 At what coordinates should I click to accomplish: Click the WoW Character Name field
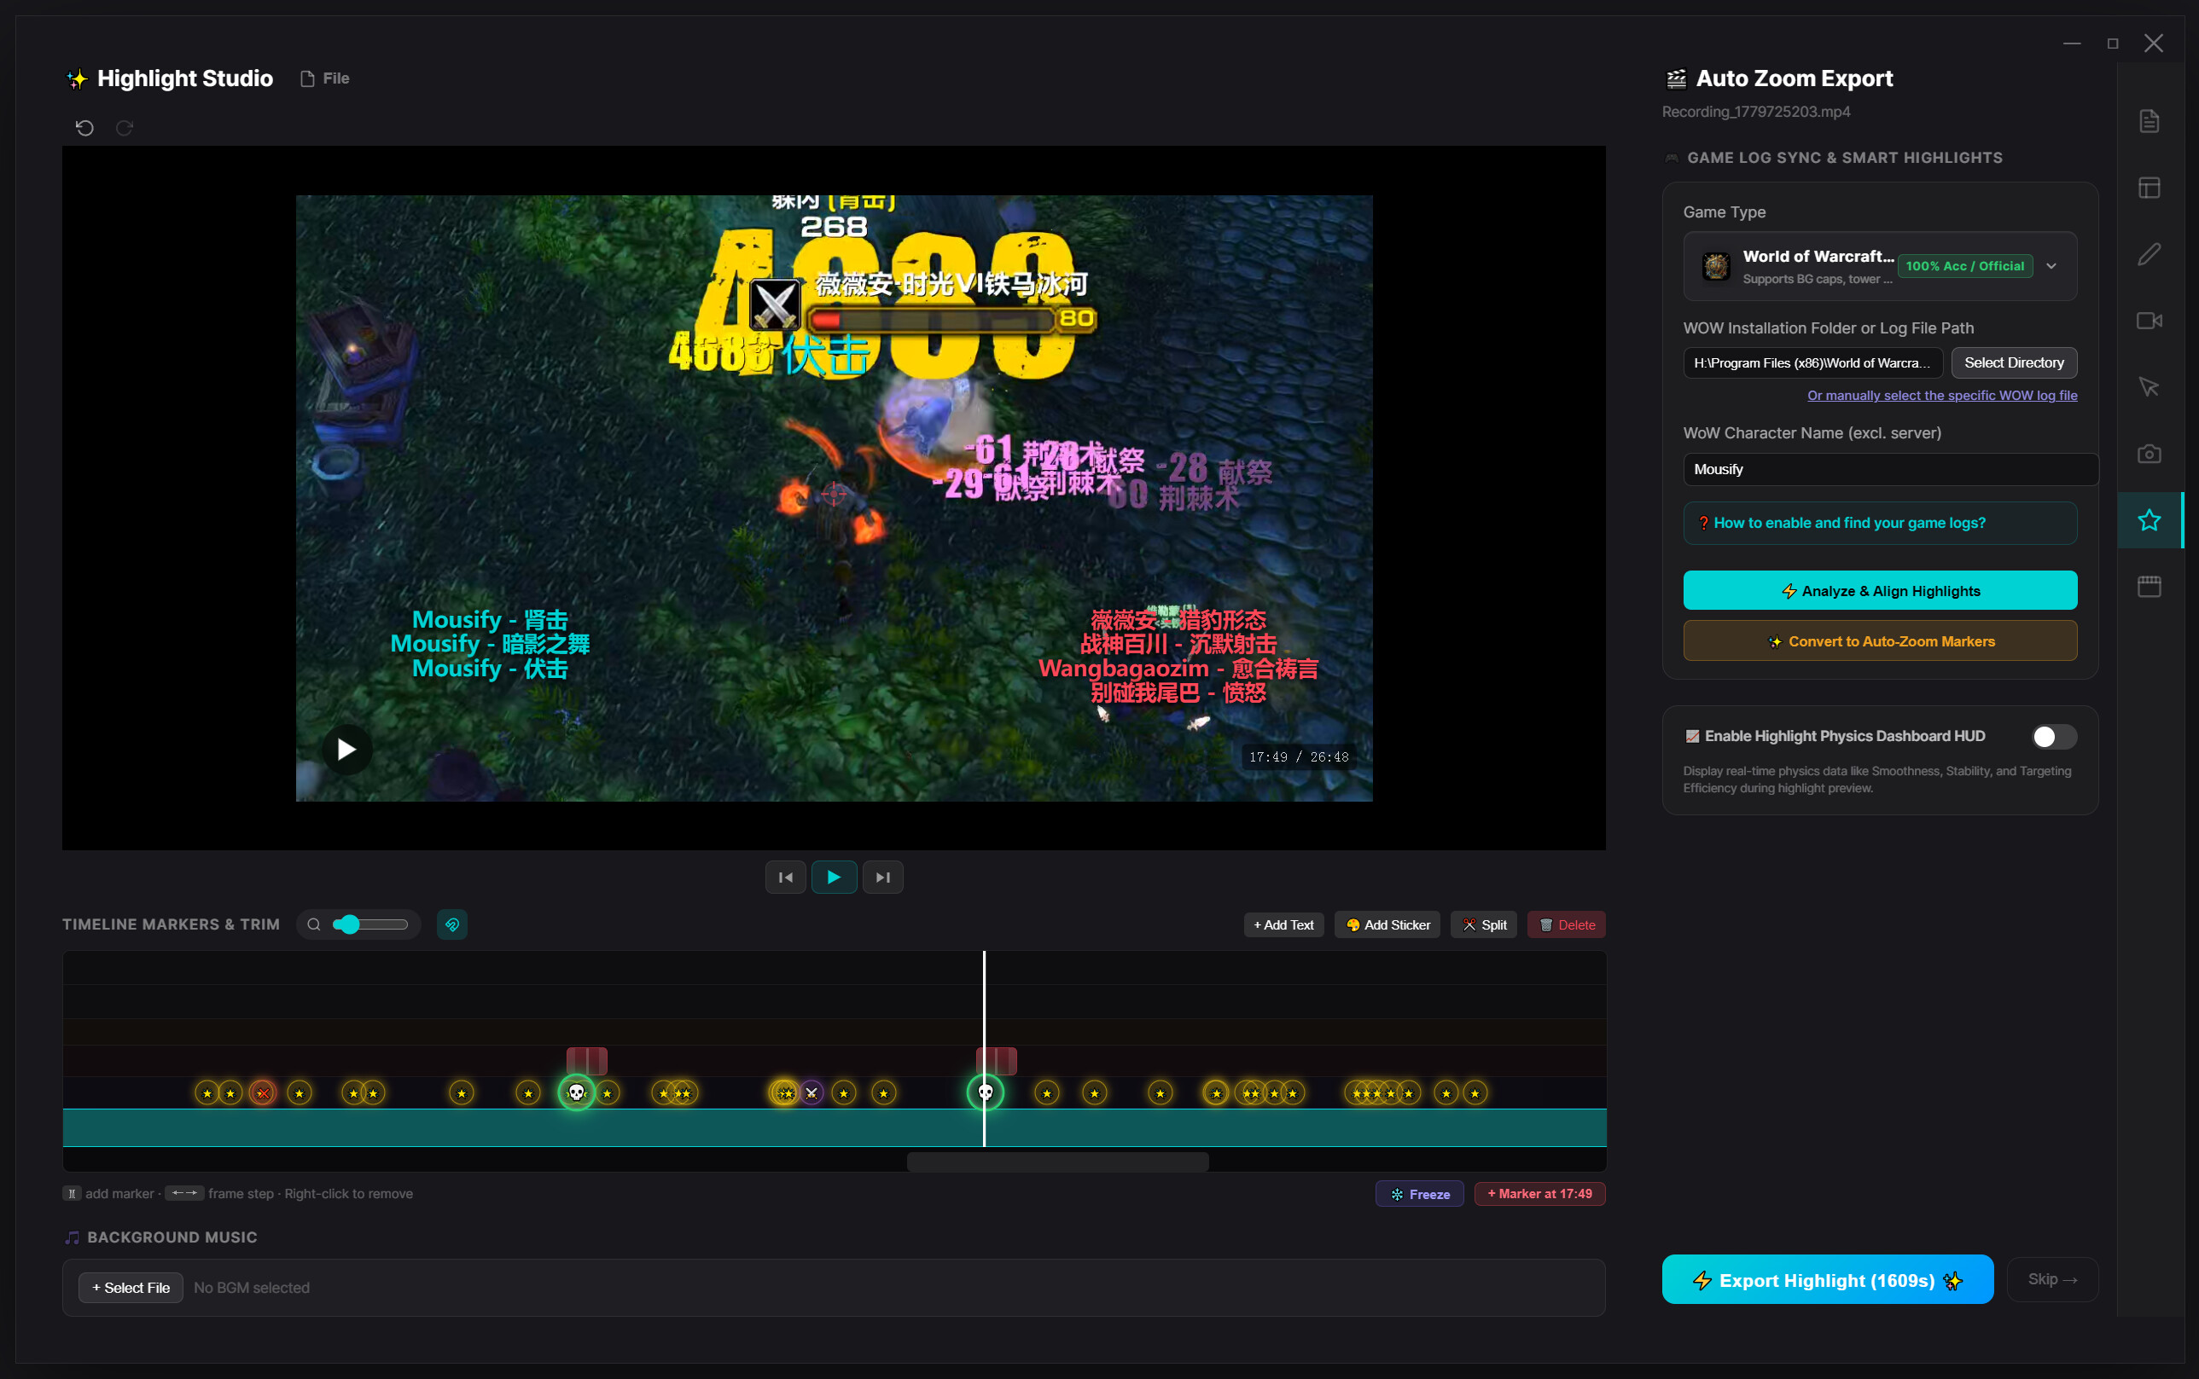1890,470
